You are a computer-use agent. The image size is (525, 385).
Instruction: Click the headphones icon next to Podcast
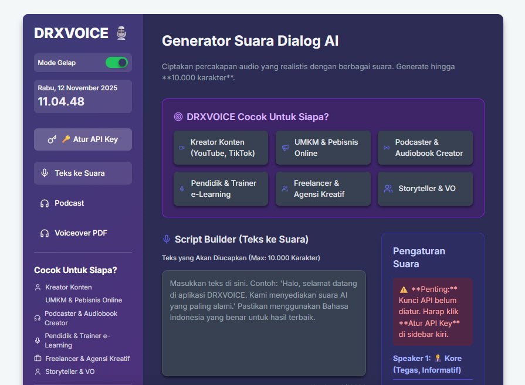(45, 203)
